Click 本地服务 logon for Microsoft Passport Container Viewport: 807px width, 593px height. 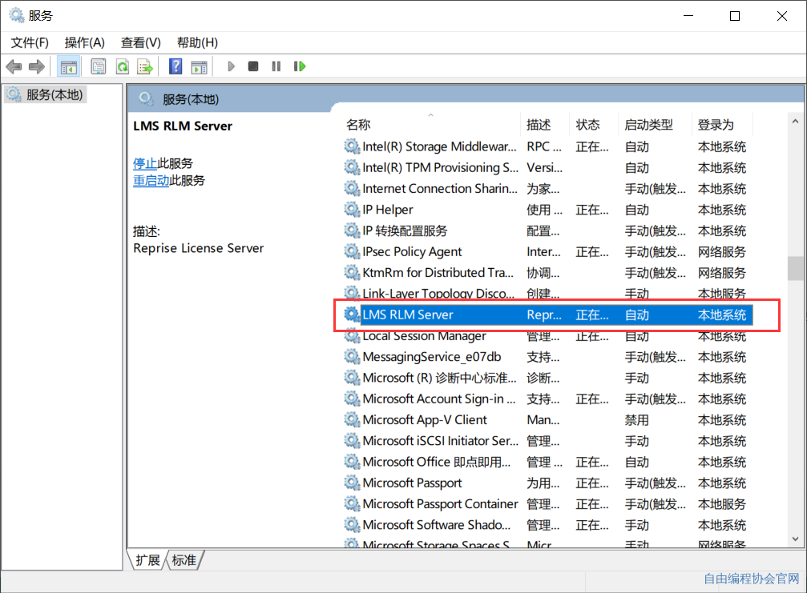pos(721,505)
